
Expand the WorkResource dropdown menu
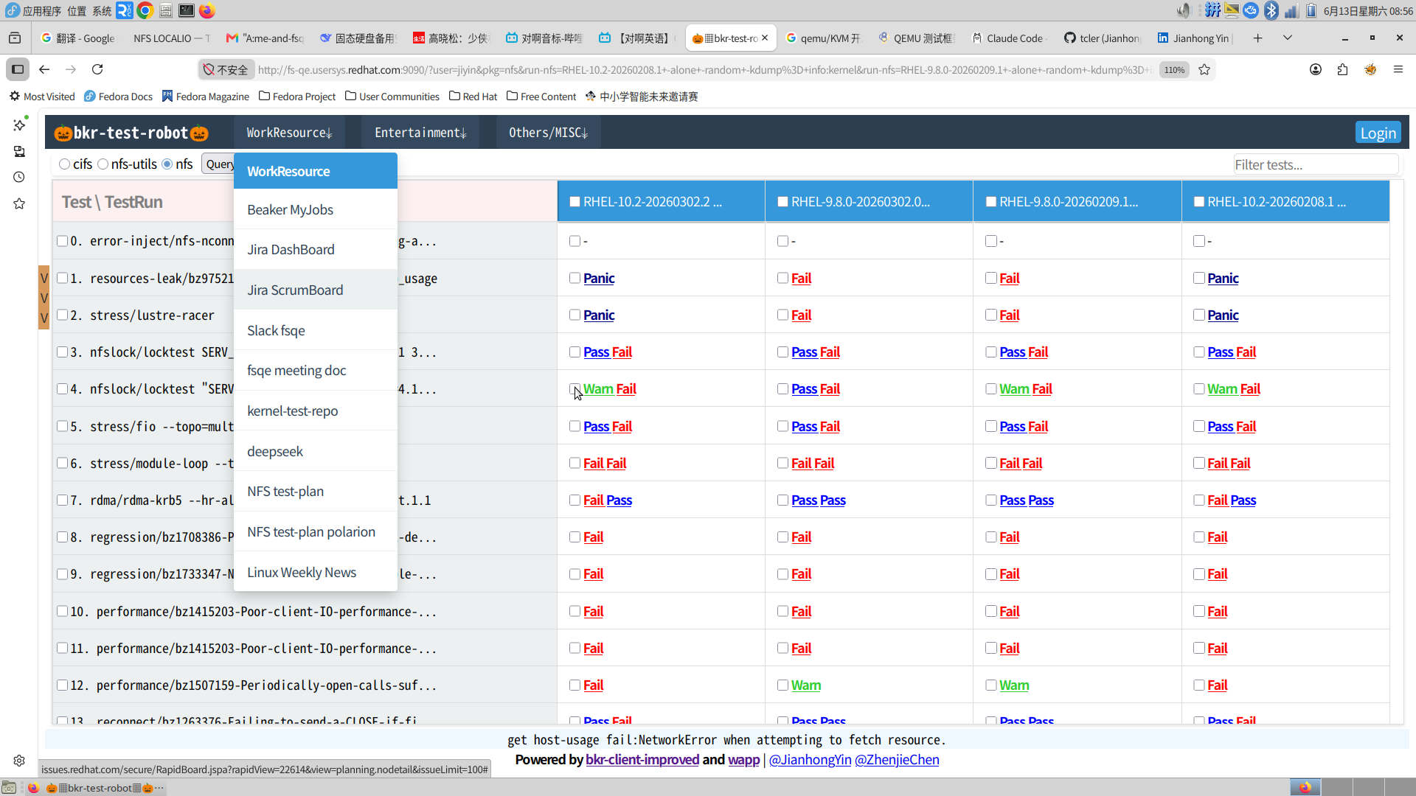[x=290, y=133]
